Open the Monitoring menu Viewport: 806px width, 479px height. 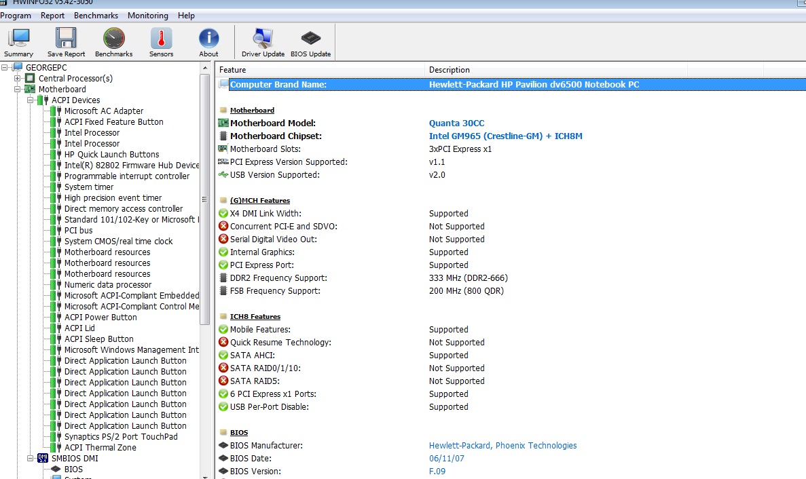point(148,16)
